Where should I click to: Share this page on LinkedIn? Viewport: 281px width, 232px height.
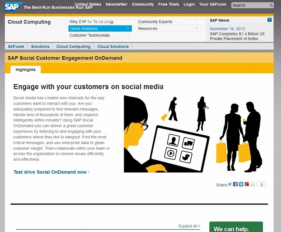[241, 184]
